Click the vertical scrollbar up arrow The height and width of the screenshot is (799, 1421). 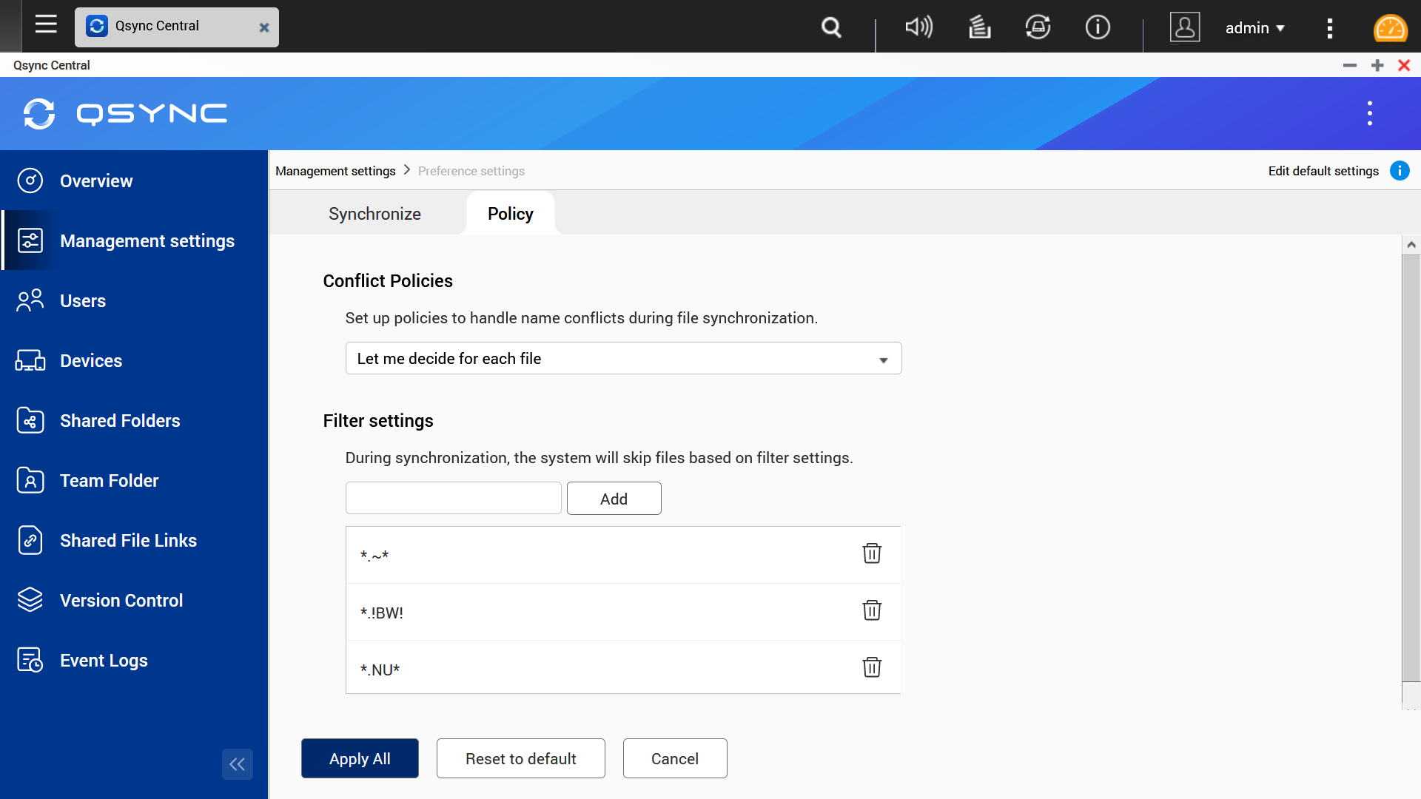pyautogui.click(x=1411, y=245)
